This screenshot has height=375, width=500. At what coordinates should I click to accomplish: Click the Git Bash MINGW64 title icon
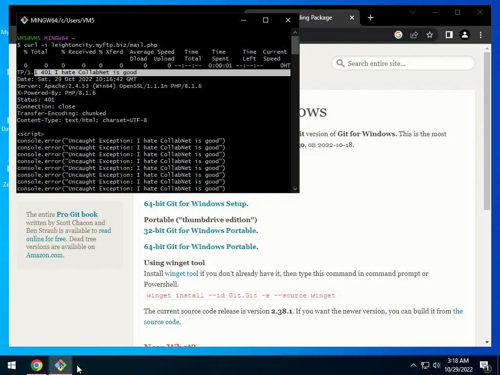point(24,20)
